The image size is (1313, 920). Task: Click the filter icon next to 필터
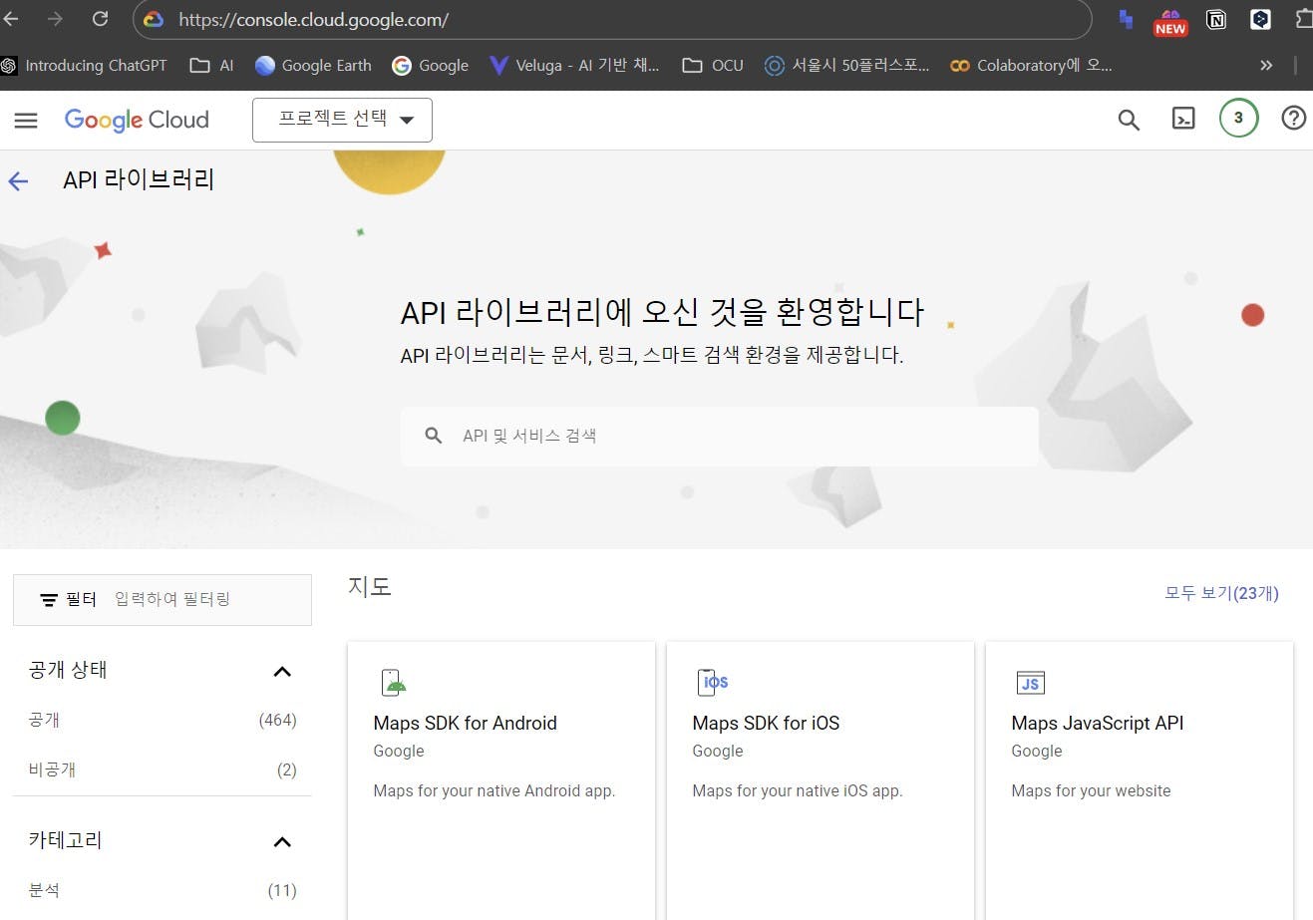pyautogui.click(x=48, y=600)
